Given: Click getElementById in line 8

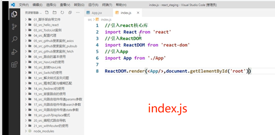Looking at the screenshot, I should (209, 71).
